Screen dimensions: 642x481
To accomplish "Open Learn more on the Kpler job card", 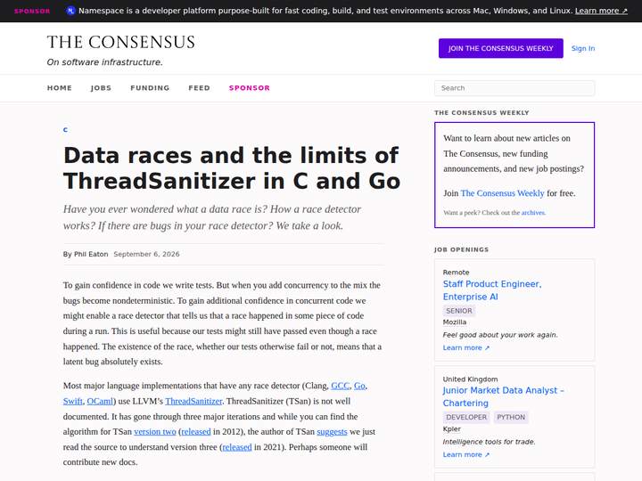I will click(466, 455).
